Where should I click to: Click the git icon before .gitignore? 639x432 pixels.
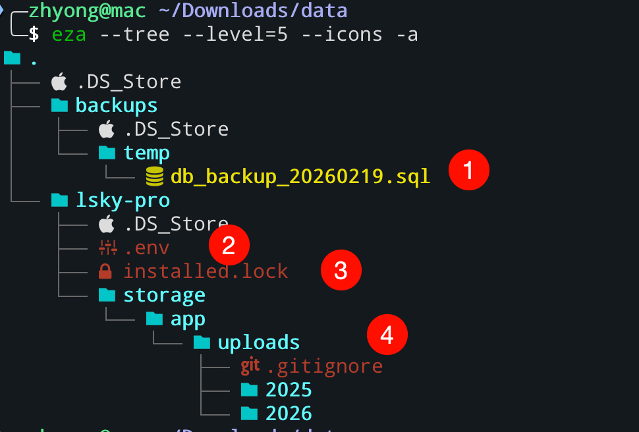249,365
